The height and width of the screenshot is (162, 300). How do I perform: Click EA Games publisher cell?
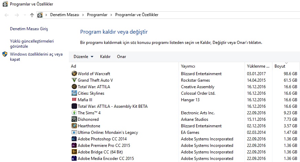[x=190, y=132]
